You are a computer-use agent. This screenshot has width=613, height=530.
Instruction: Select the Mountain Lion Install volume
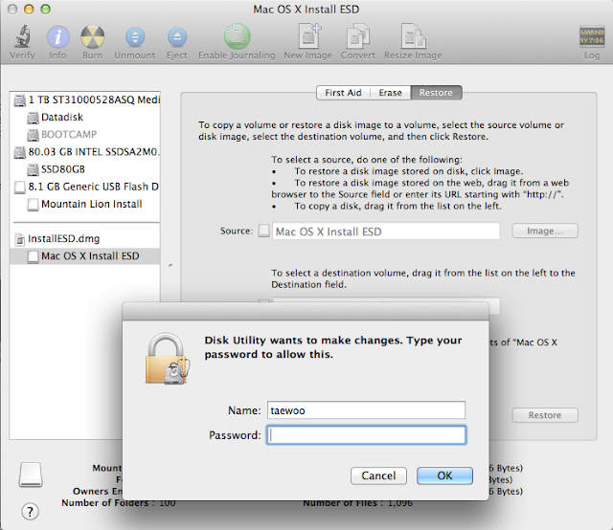[86, 204]
